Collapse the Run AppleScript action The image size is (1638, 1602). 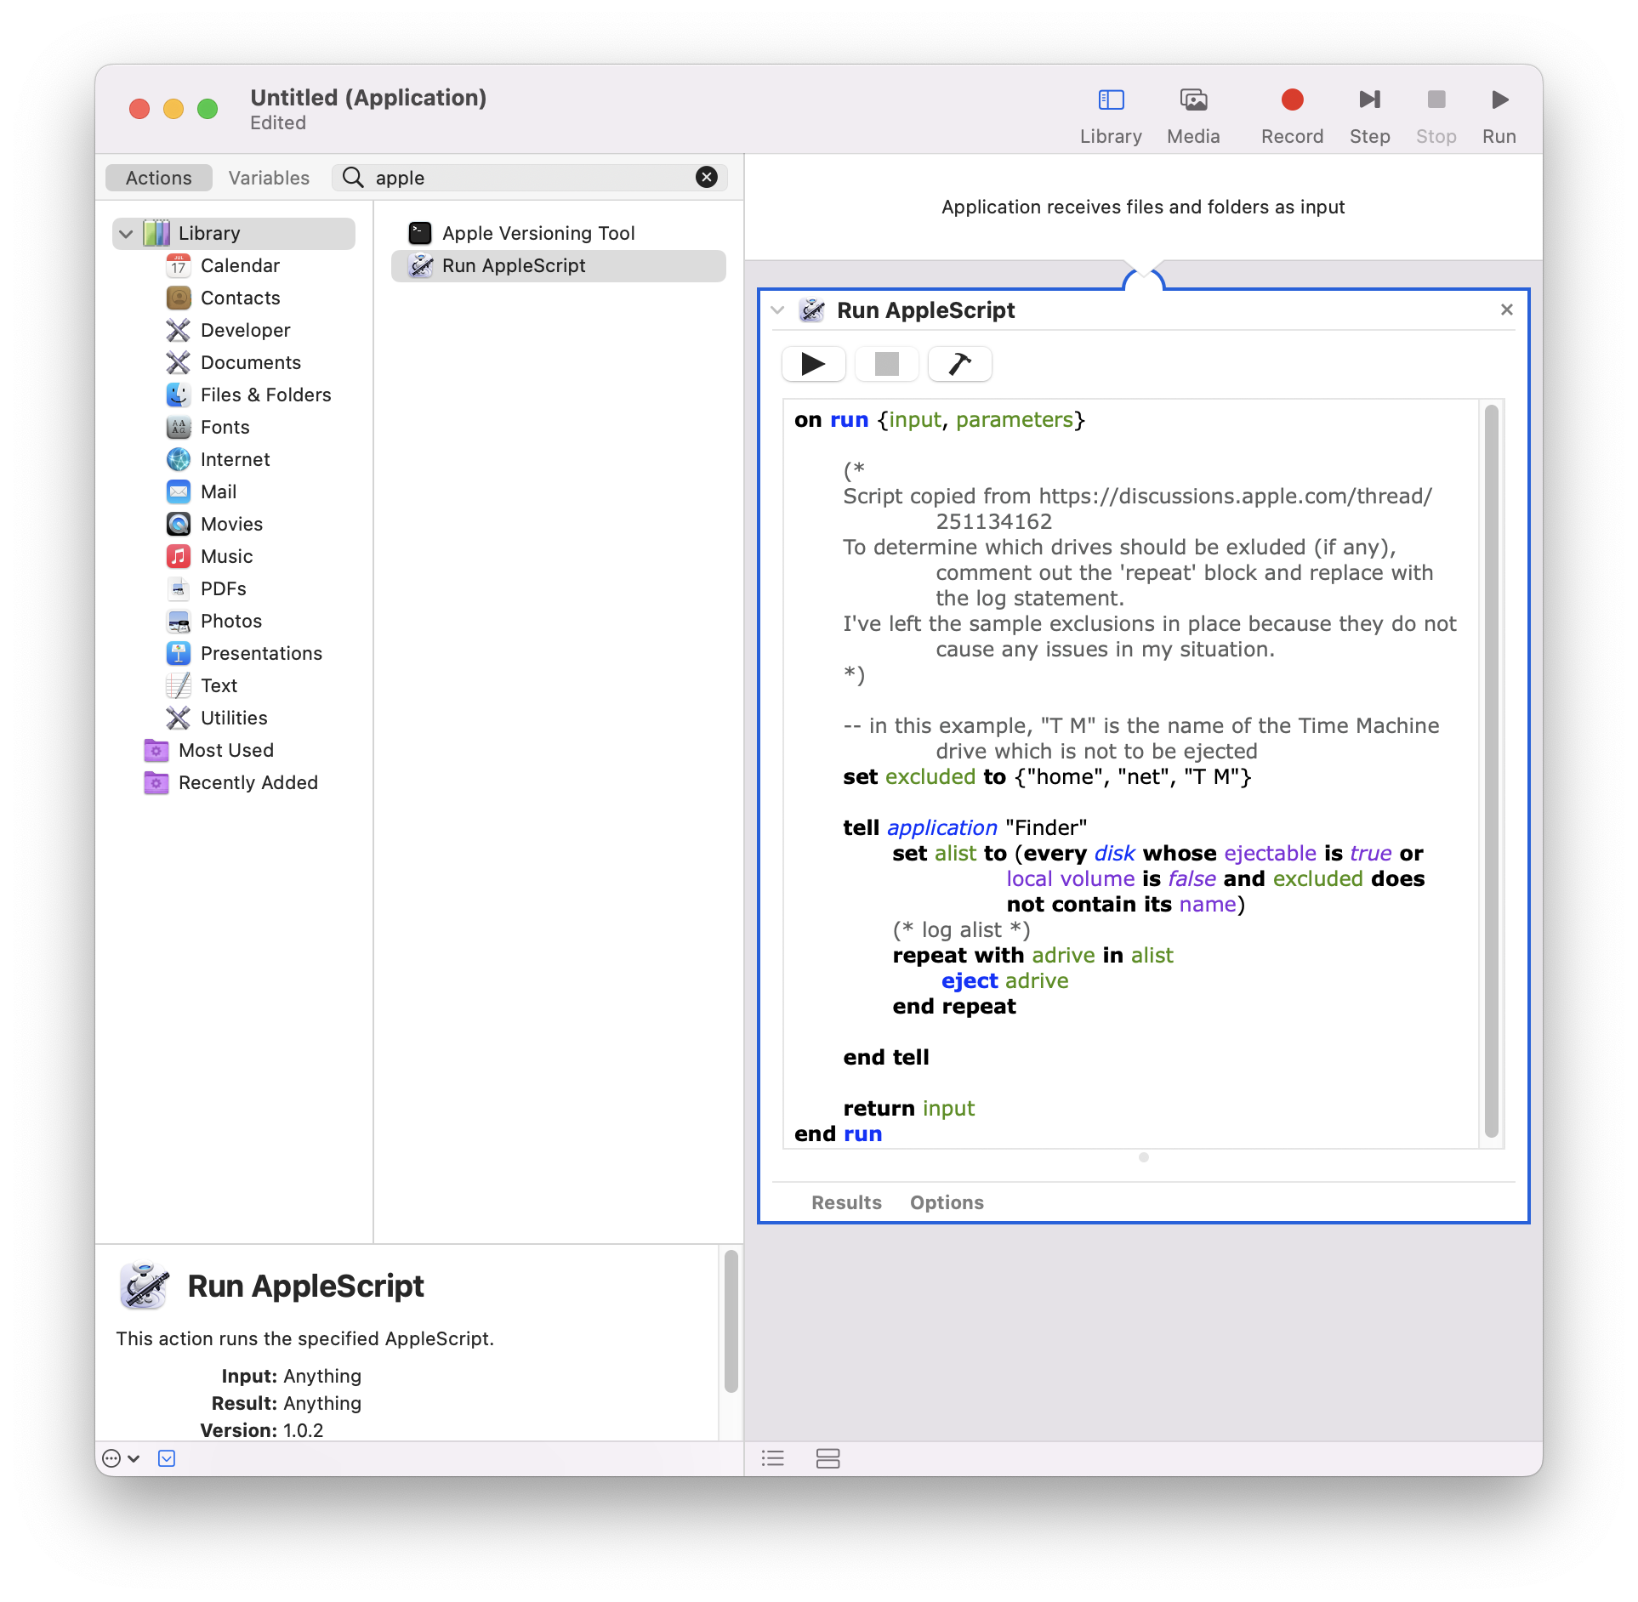click(777, 310)
